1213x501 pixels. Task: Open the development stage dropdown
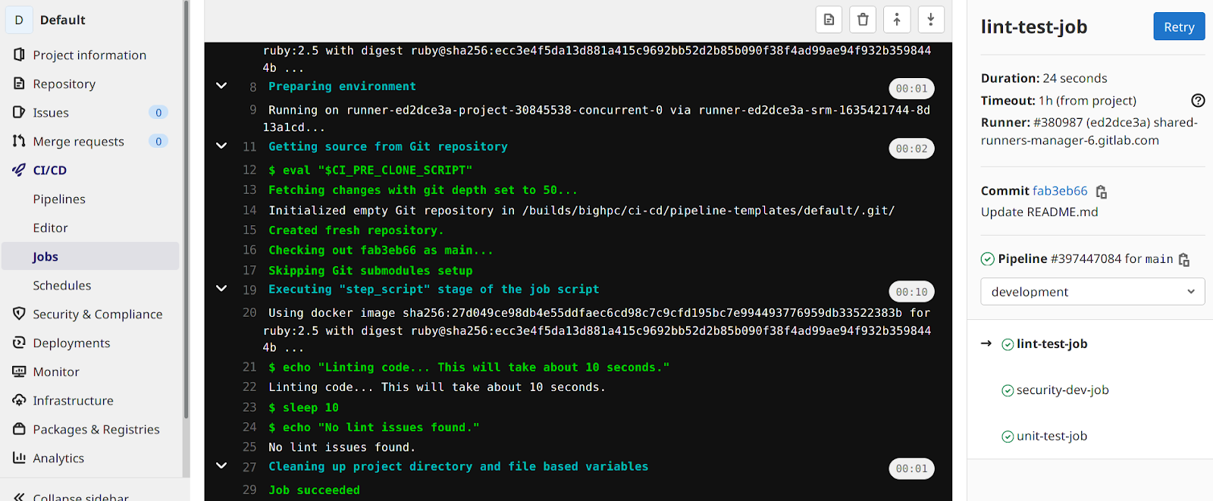coord(1092,292)
